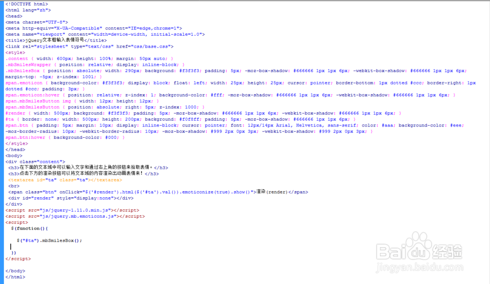Click the <!DOCTYPE html> line
The image size is (490, 284).
point(26,4)
